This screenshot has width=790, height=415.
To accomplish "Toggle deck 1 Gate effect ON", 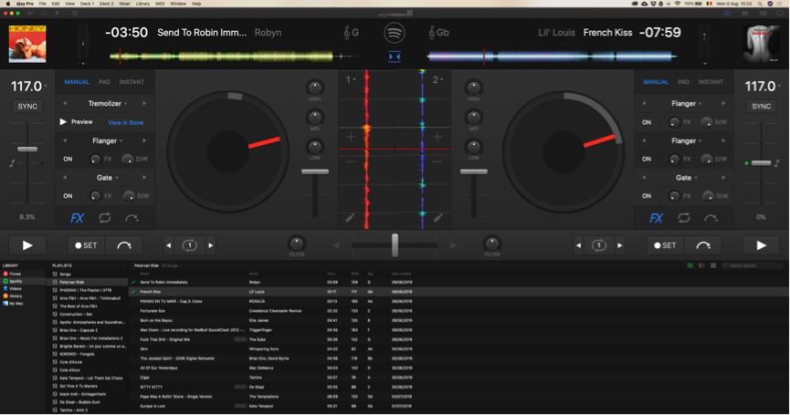I will point(68,196).
